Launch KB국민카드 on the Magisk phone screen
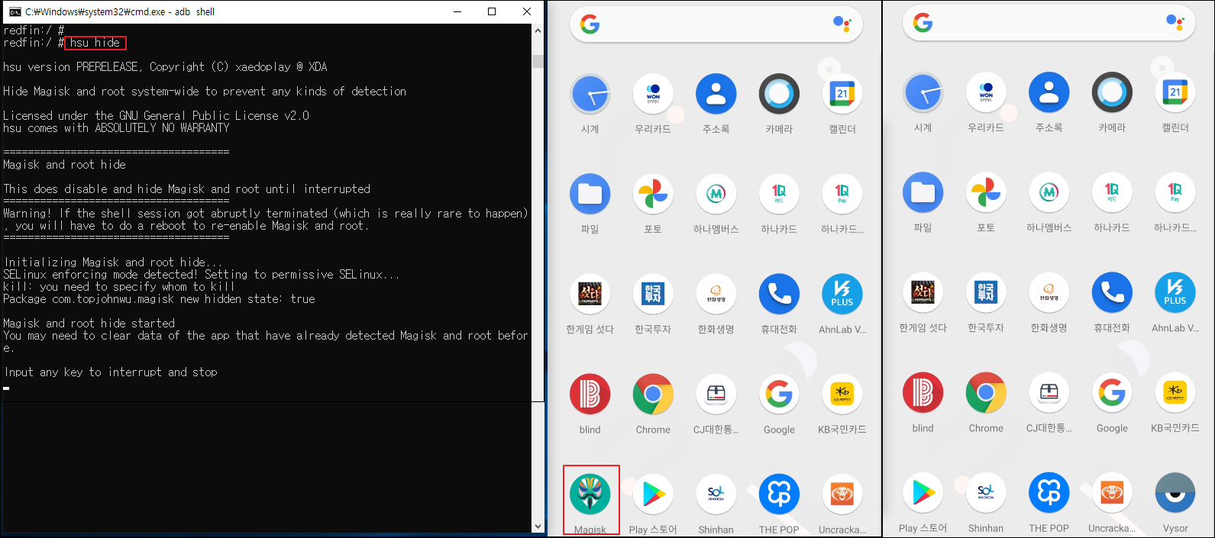This screenshot has width=1215, height=538. pyautogui.click(x=842, y=394)
